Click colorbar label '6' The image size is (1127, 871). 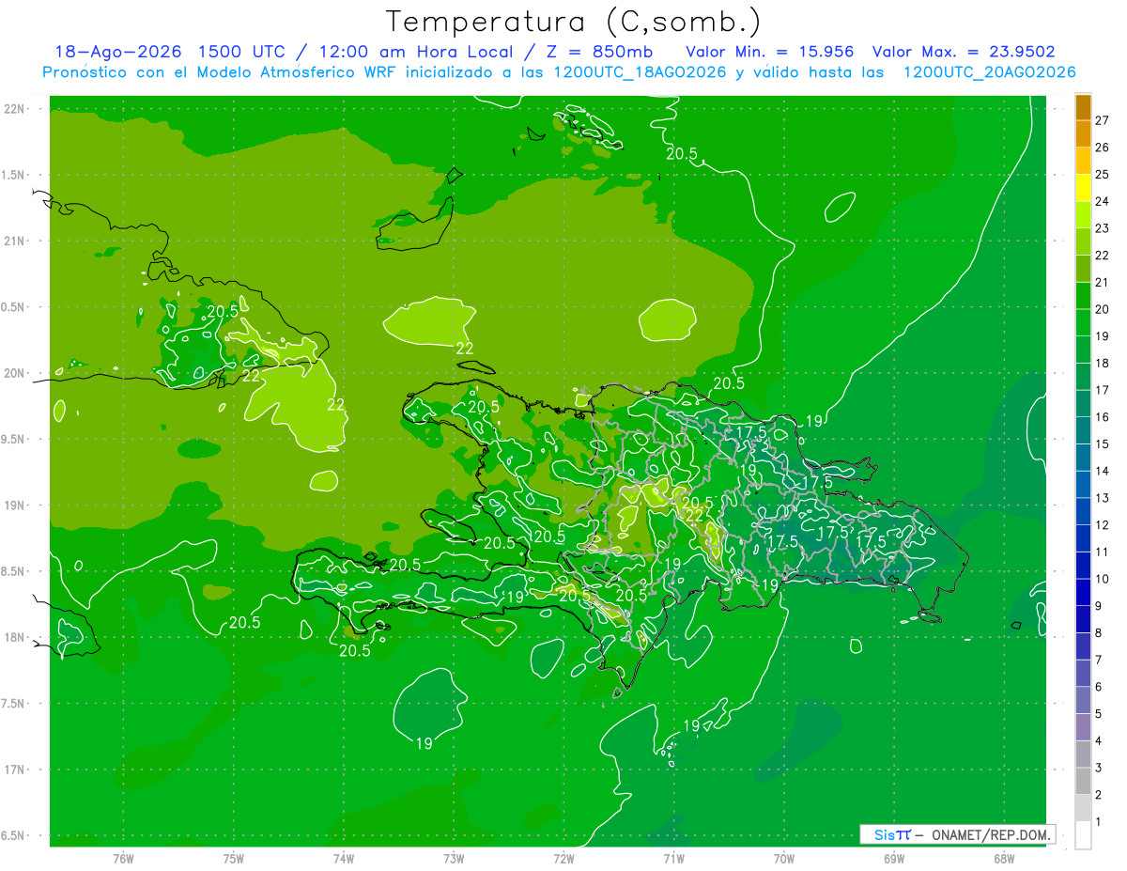[x=1099, y=687]
